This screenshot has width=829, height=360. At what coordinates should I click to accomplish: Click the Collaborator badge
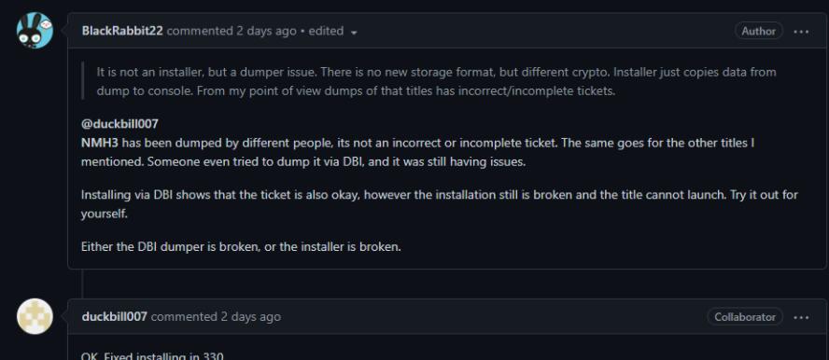[x=745, y=317]
